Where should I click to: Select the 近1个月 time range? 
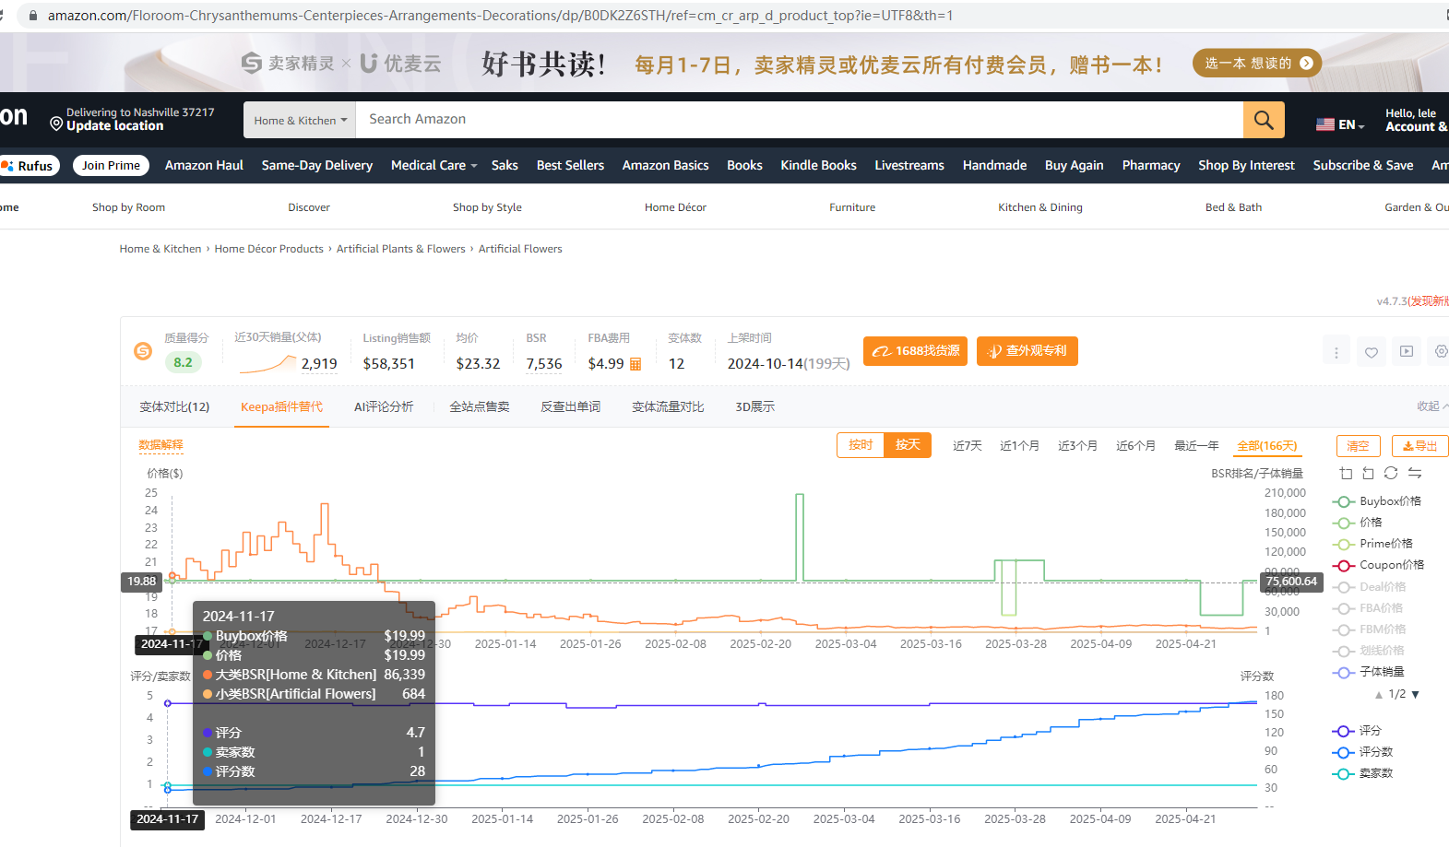click(x=1019, y=446)
